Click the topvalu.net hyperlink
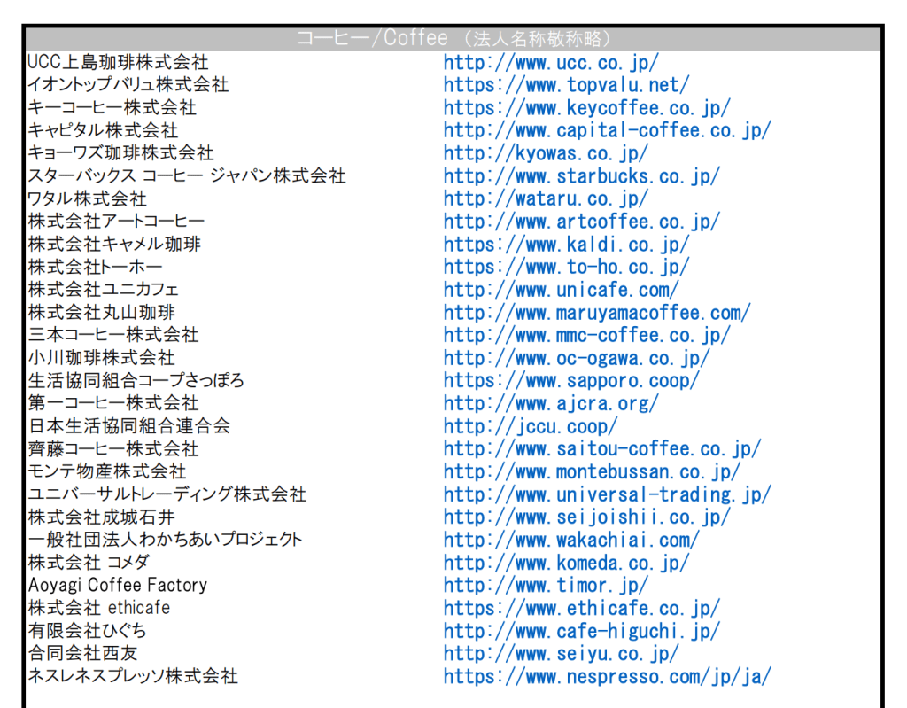This screenshot has width=907, height=708. (x=566, y=86)
